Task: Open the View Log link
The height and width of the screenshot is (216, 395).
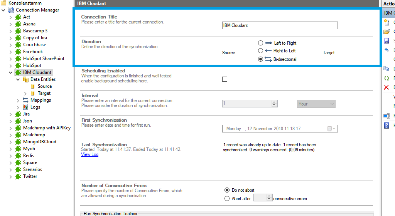Action: [89, 154]
